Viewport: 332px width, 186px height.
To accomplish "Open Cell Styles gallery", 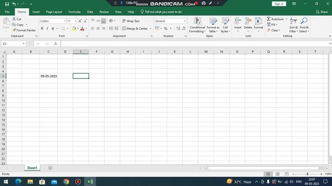I will pos(225,25).
